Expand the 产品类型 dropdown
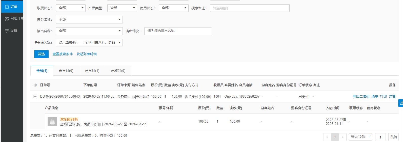 (122, 8)
